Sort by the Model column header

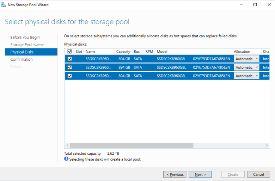194,52
